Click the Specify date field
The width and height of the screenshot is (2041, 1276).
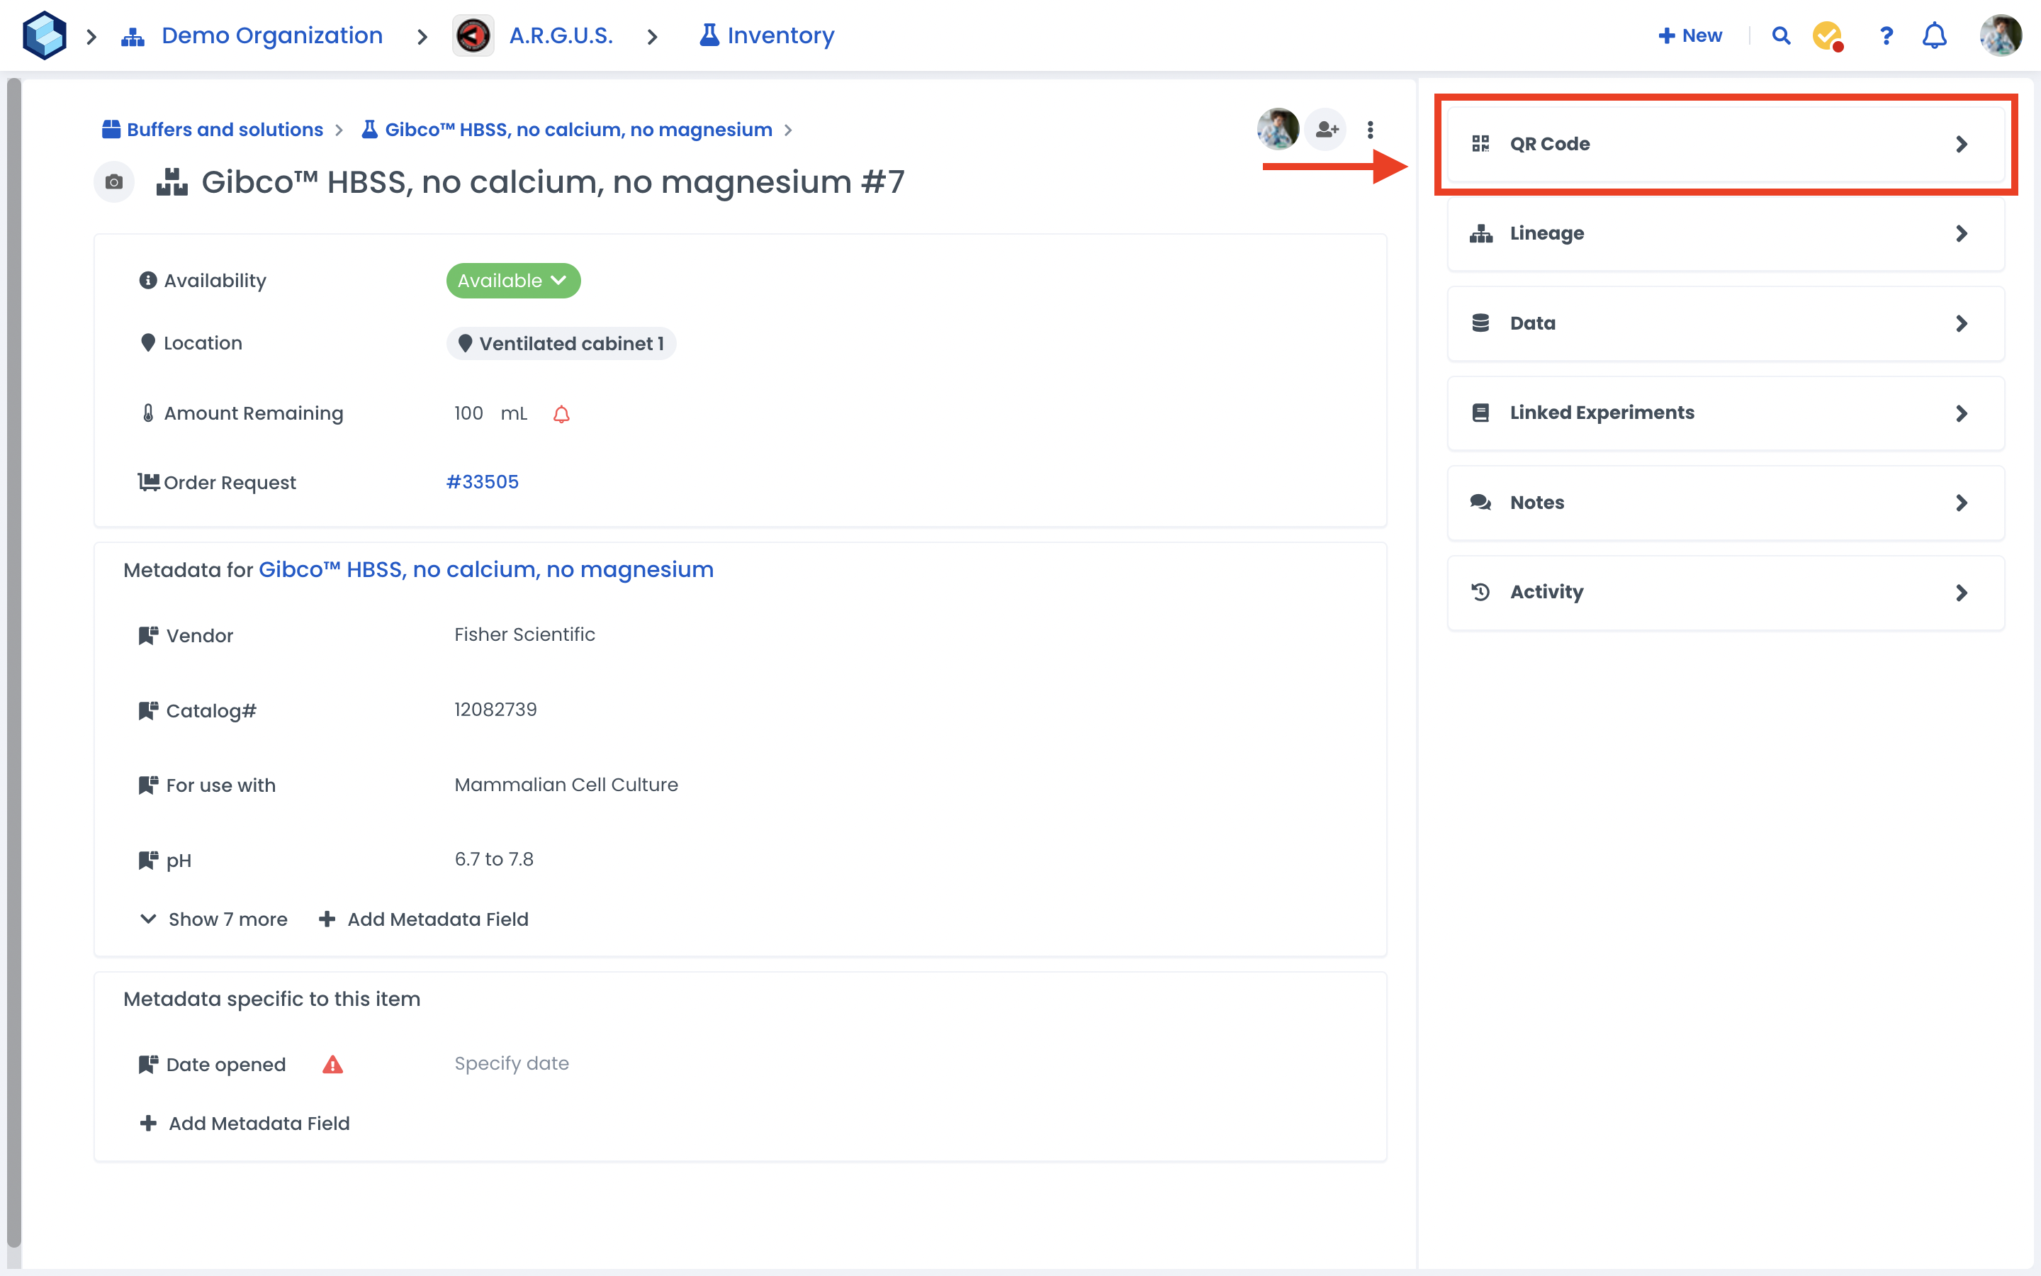[x=511, y=1063]
